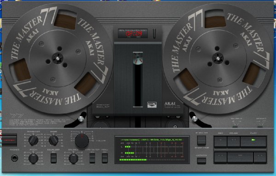276x176 pixels.
Task: Click the center hub of the left reel
Action: (x=57, y=58)
